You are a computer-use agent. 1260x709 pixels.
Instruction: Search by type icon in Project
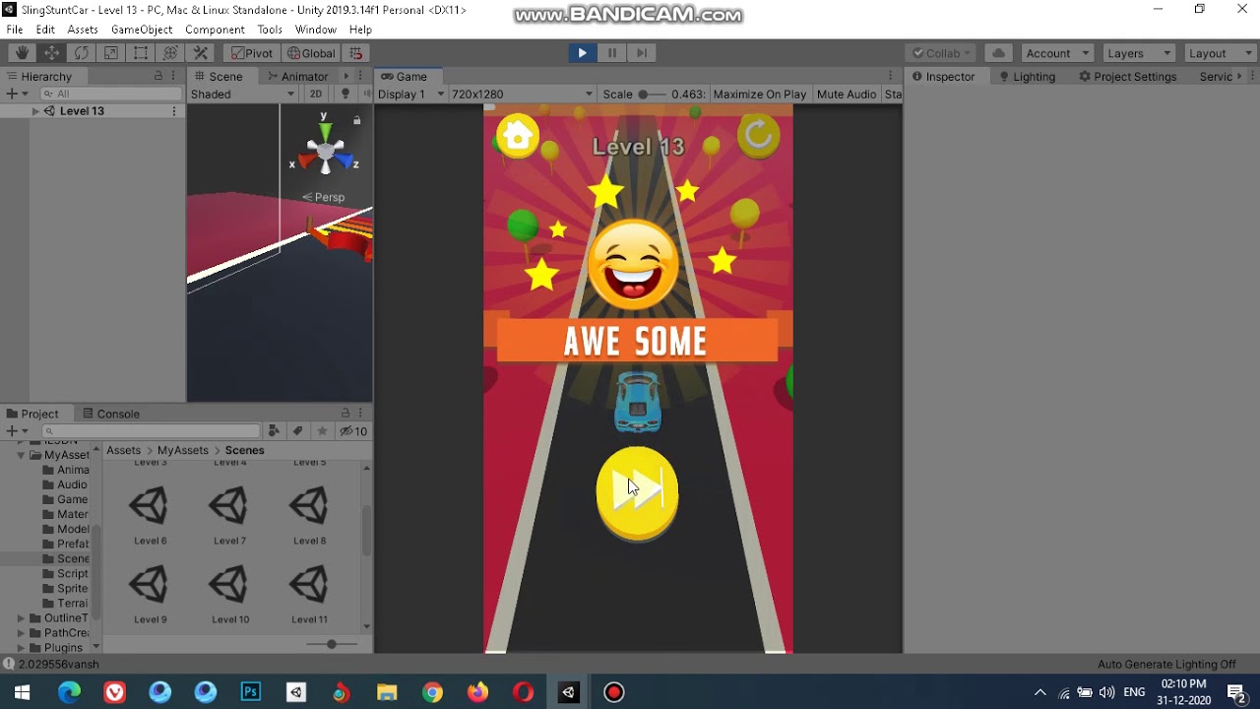[274, 431]
